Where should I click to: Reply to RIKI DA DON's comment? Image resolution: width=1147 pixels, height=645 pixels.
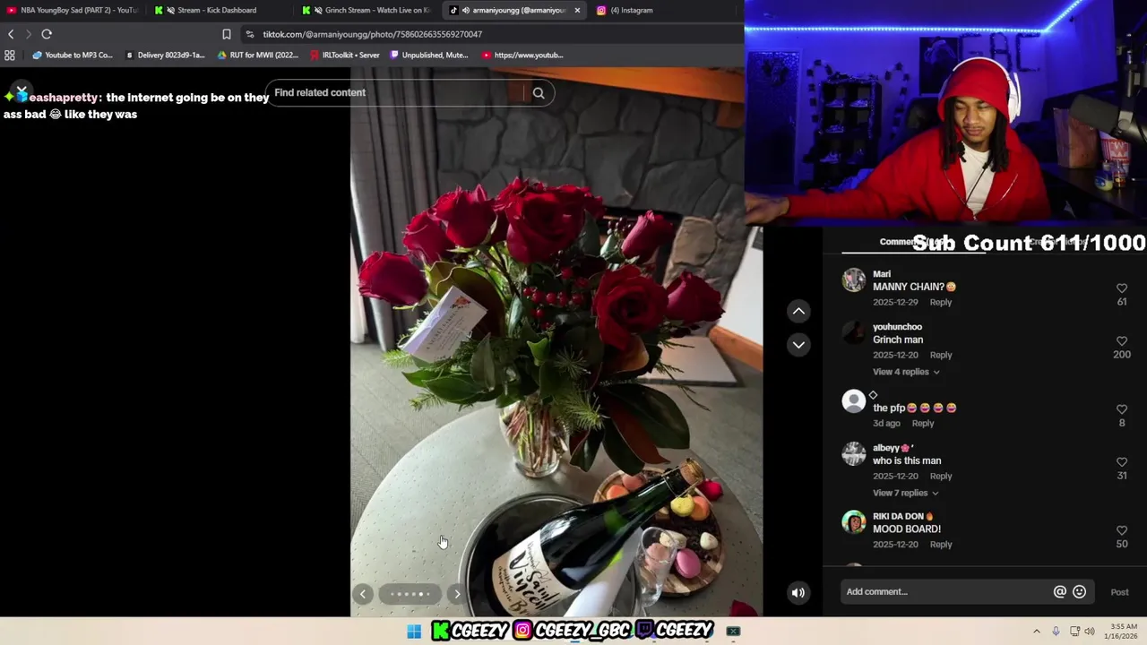click(940, 544)
